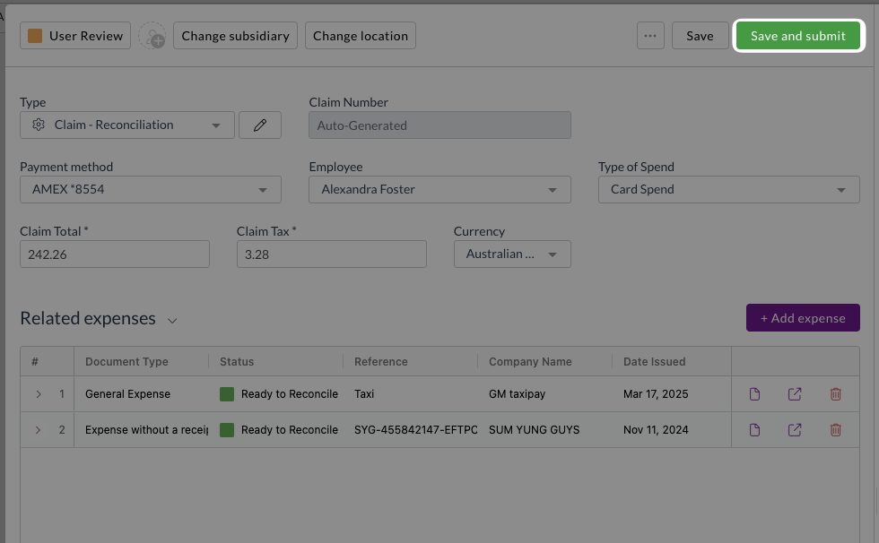Click the orange User Review status swatch
879x543 pixels.
tap(35, 36)
